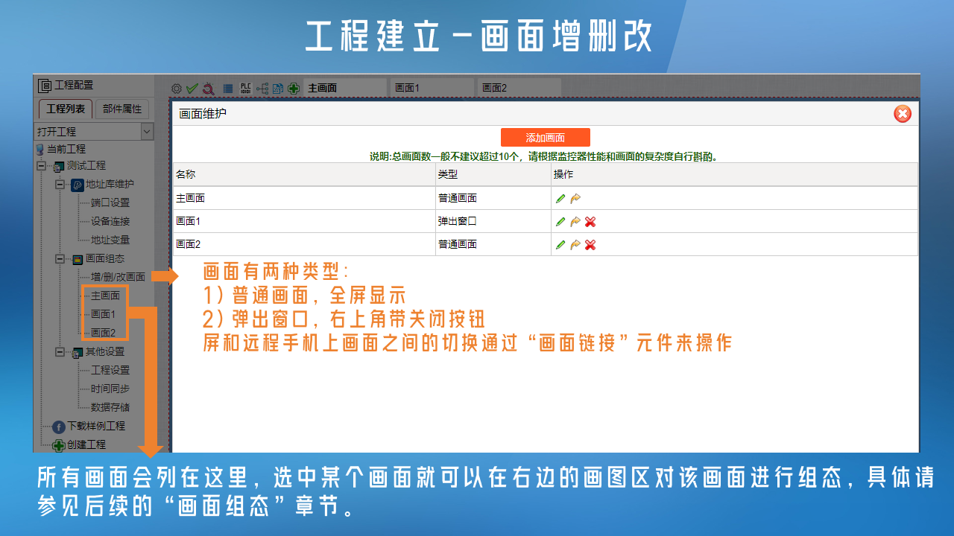The image size is (954, 536).
Task: Click the PLC icon in the toolbar
Action: coord(246,89)
